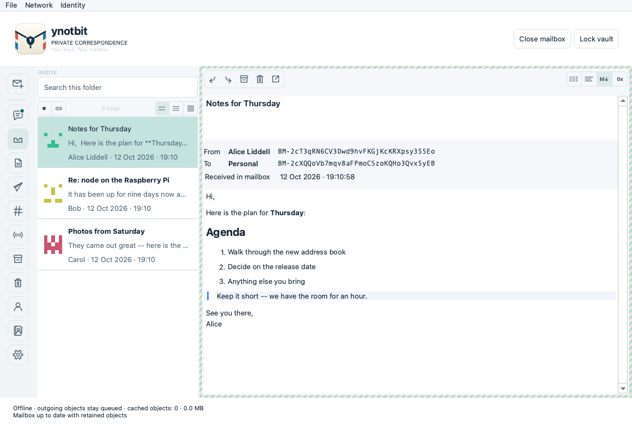This screenshot has height=425, width=632.
Task: Select the Notes for Thursday message
Action: coord(118,142)
